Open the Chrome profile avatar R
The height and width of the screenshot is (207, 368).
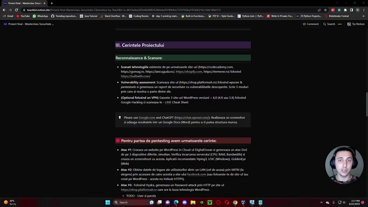pos(357,10)
